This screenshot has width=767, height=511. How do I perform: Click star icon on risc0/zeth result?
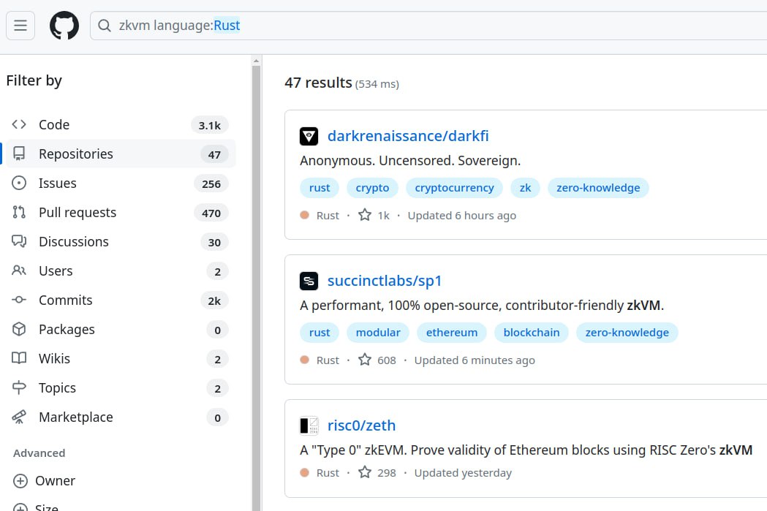click(365, 472)
